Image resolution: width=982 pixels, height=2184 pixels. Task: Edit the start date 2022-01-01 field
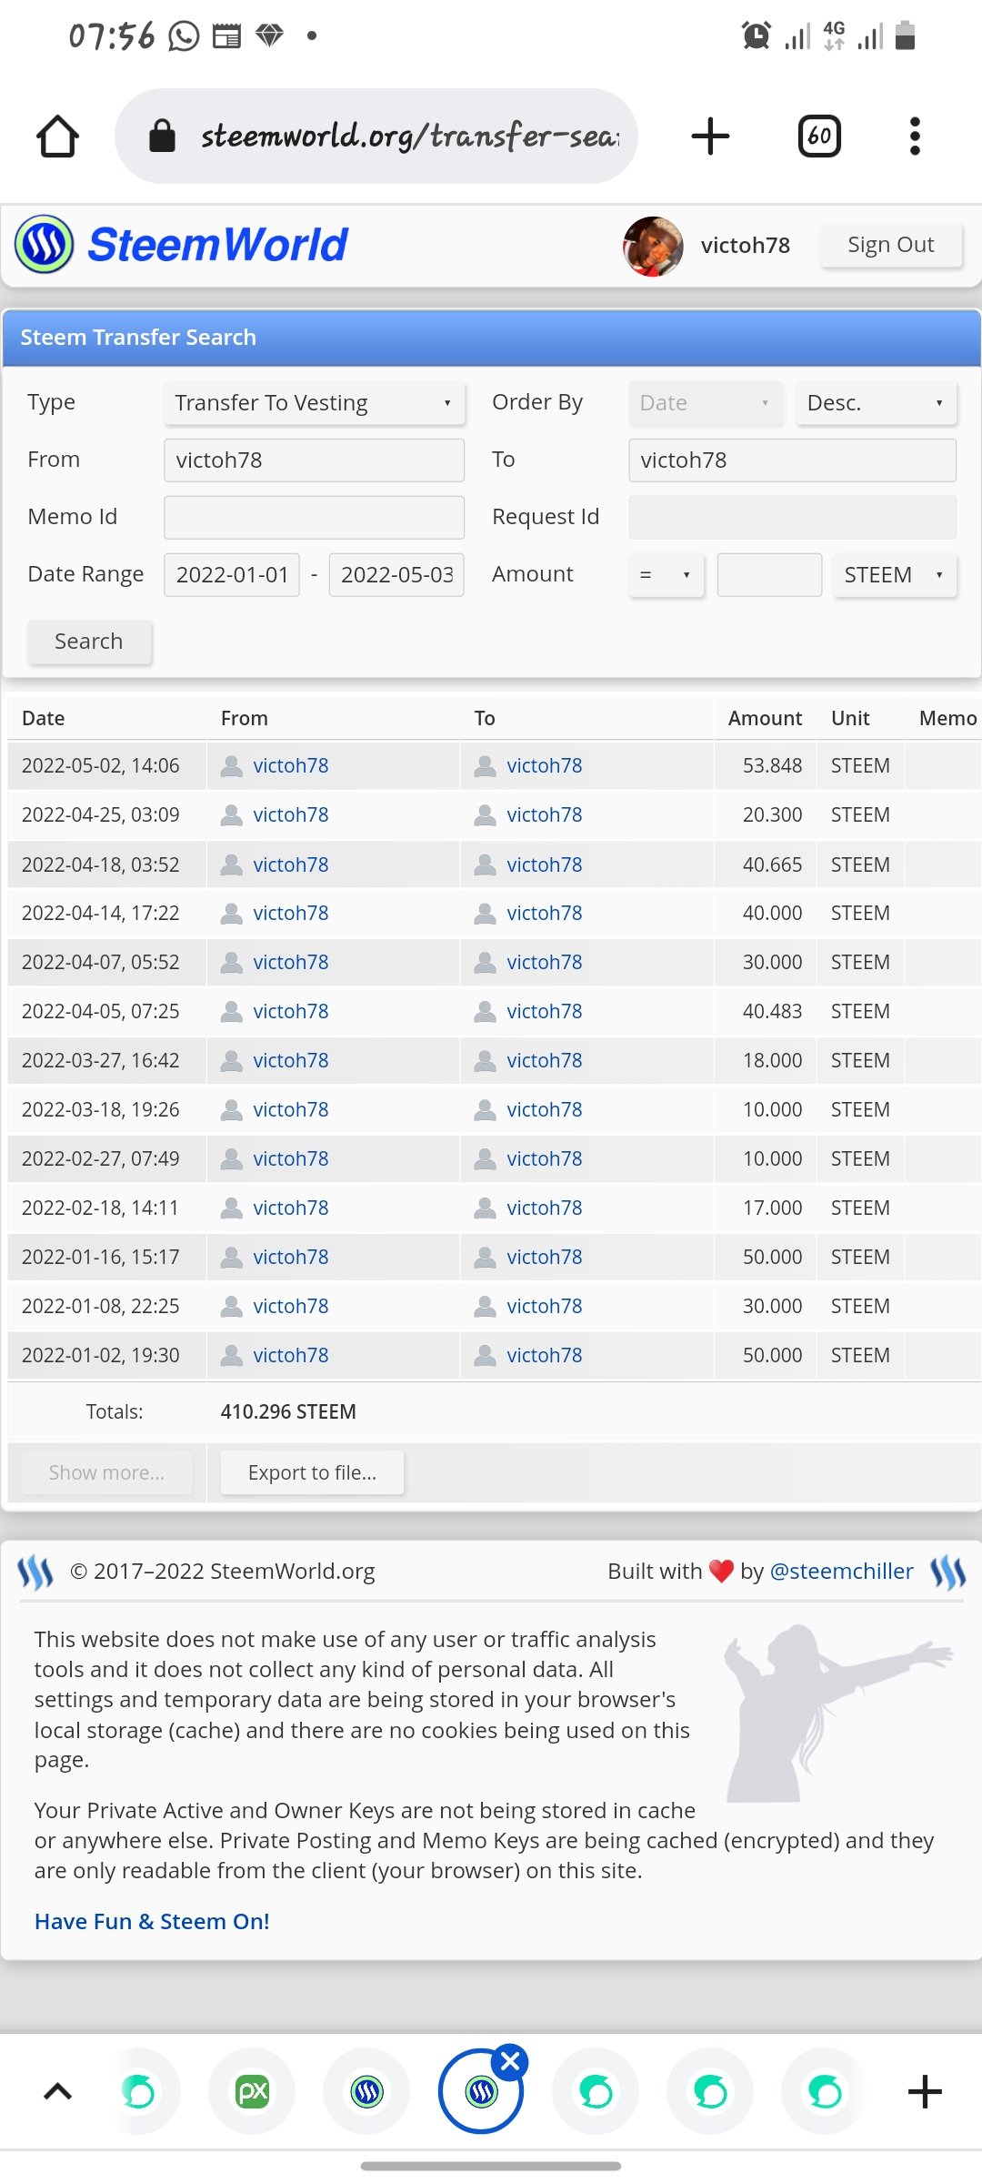pyautogui.click(x=232, y=575)
